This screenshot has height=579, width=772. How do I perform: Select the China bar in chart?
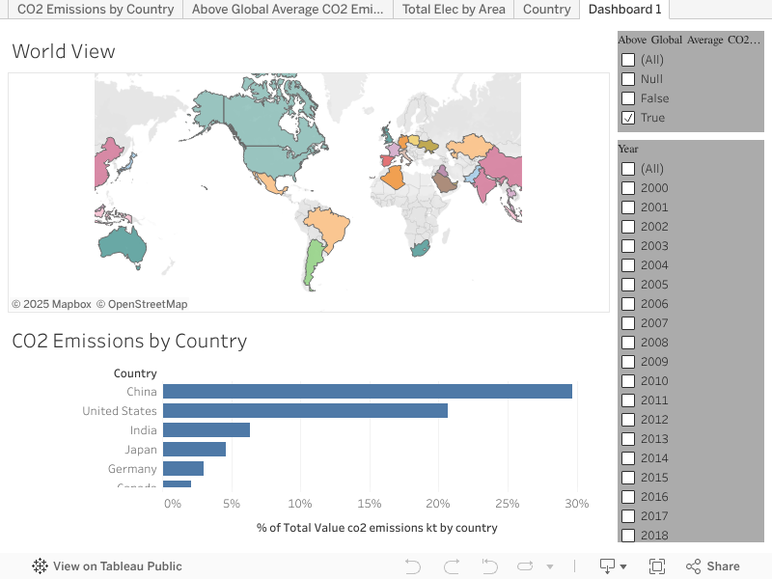point(367,392)
